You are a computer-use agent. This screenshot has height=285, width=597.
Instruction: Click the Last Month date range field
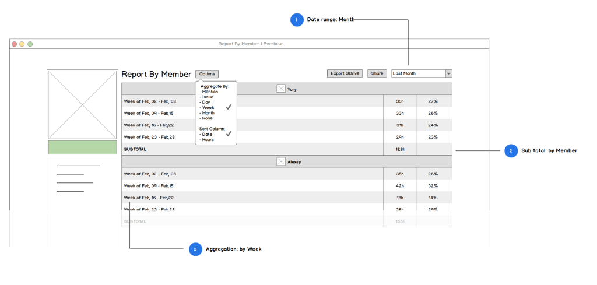418,73
